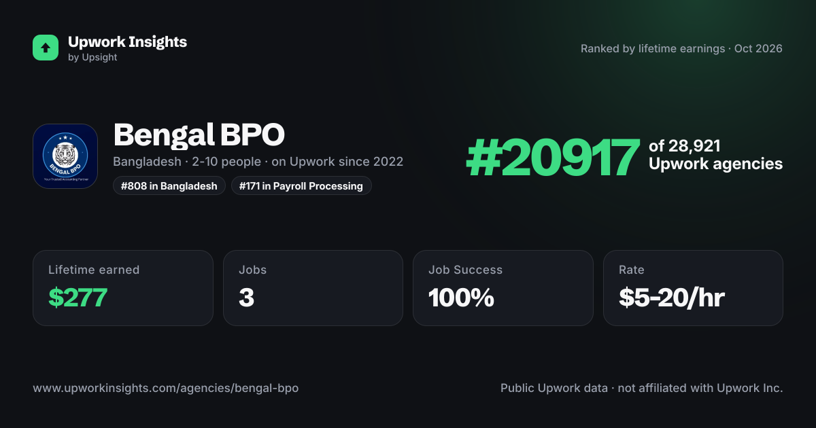Click the Bangladesh location detail line

click(x=258, y=162)
